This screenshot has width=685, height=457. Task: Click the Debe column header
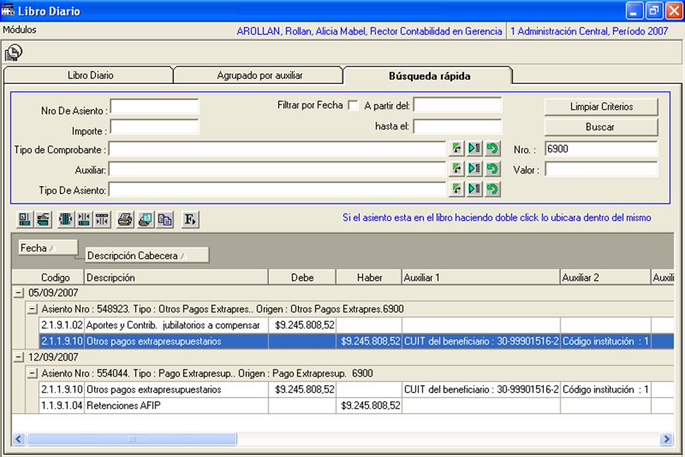pyautogui.click(x=302, y=278)
